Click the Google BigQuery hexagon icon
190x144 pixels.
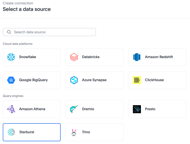click(11, 80)
